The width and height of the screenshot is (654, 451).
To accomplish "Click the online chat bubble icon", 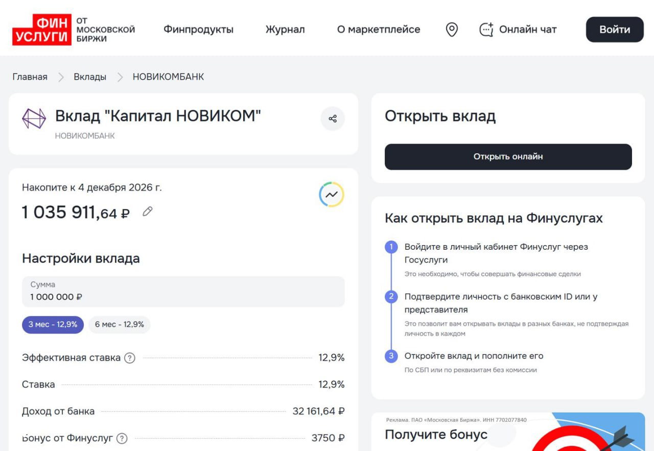I will tap(486, 30).
